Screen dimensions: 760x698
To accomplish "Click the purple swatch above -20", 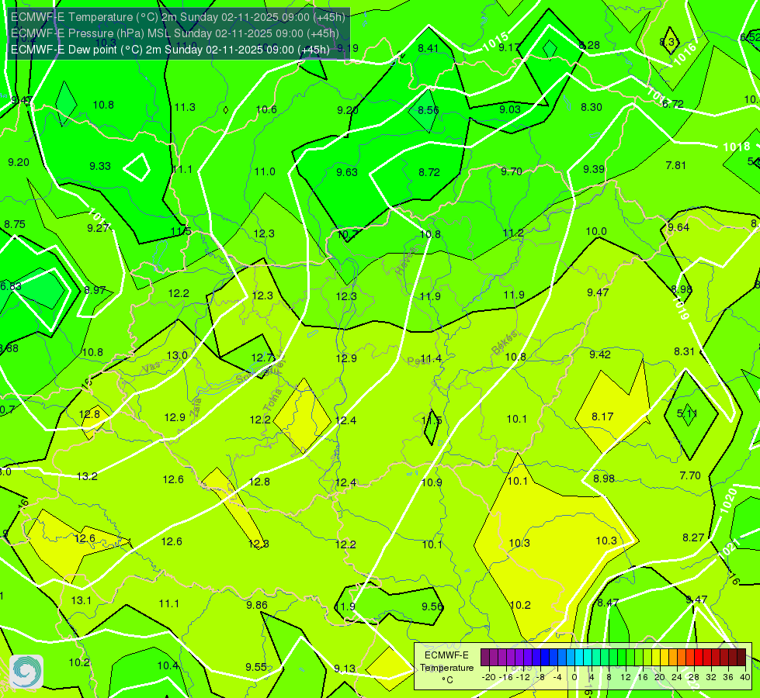I will point(485,658).
